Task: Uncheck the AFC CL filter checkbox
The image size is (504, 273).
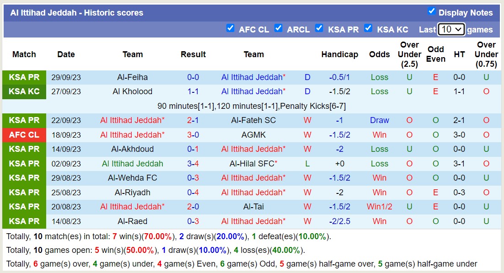Action: tap(231, 28)
